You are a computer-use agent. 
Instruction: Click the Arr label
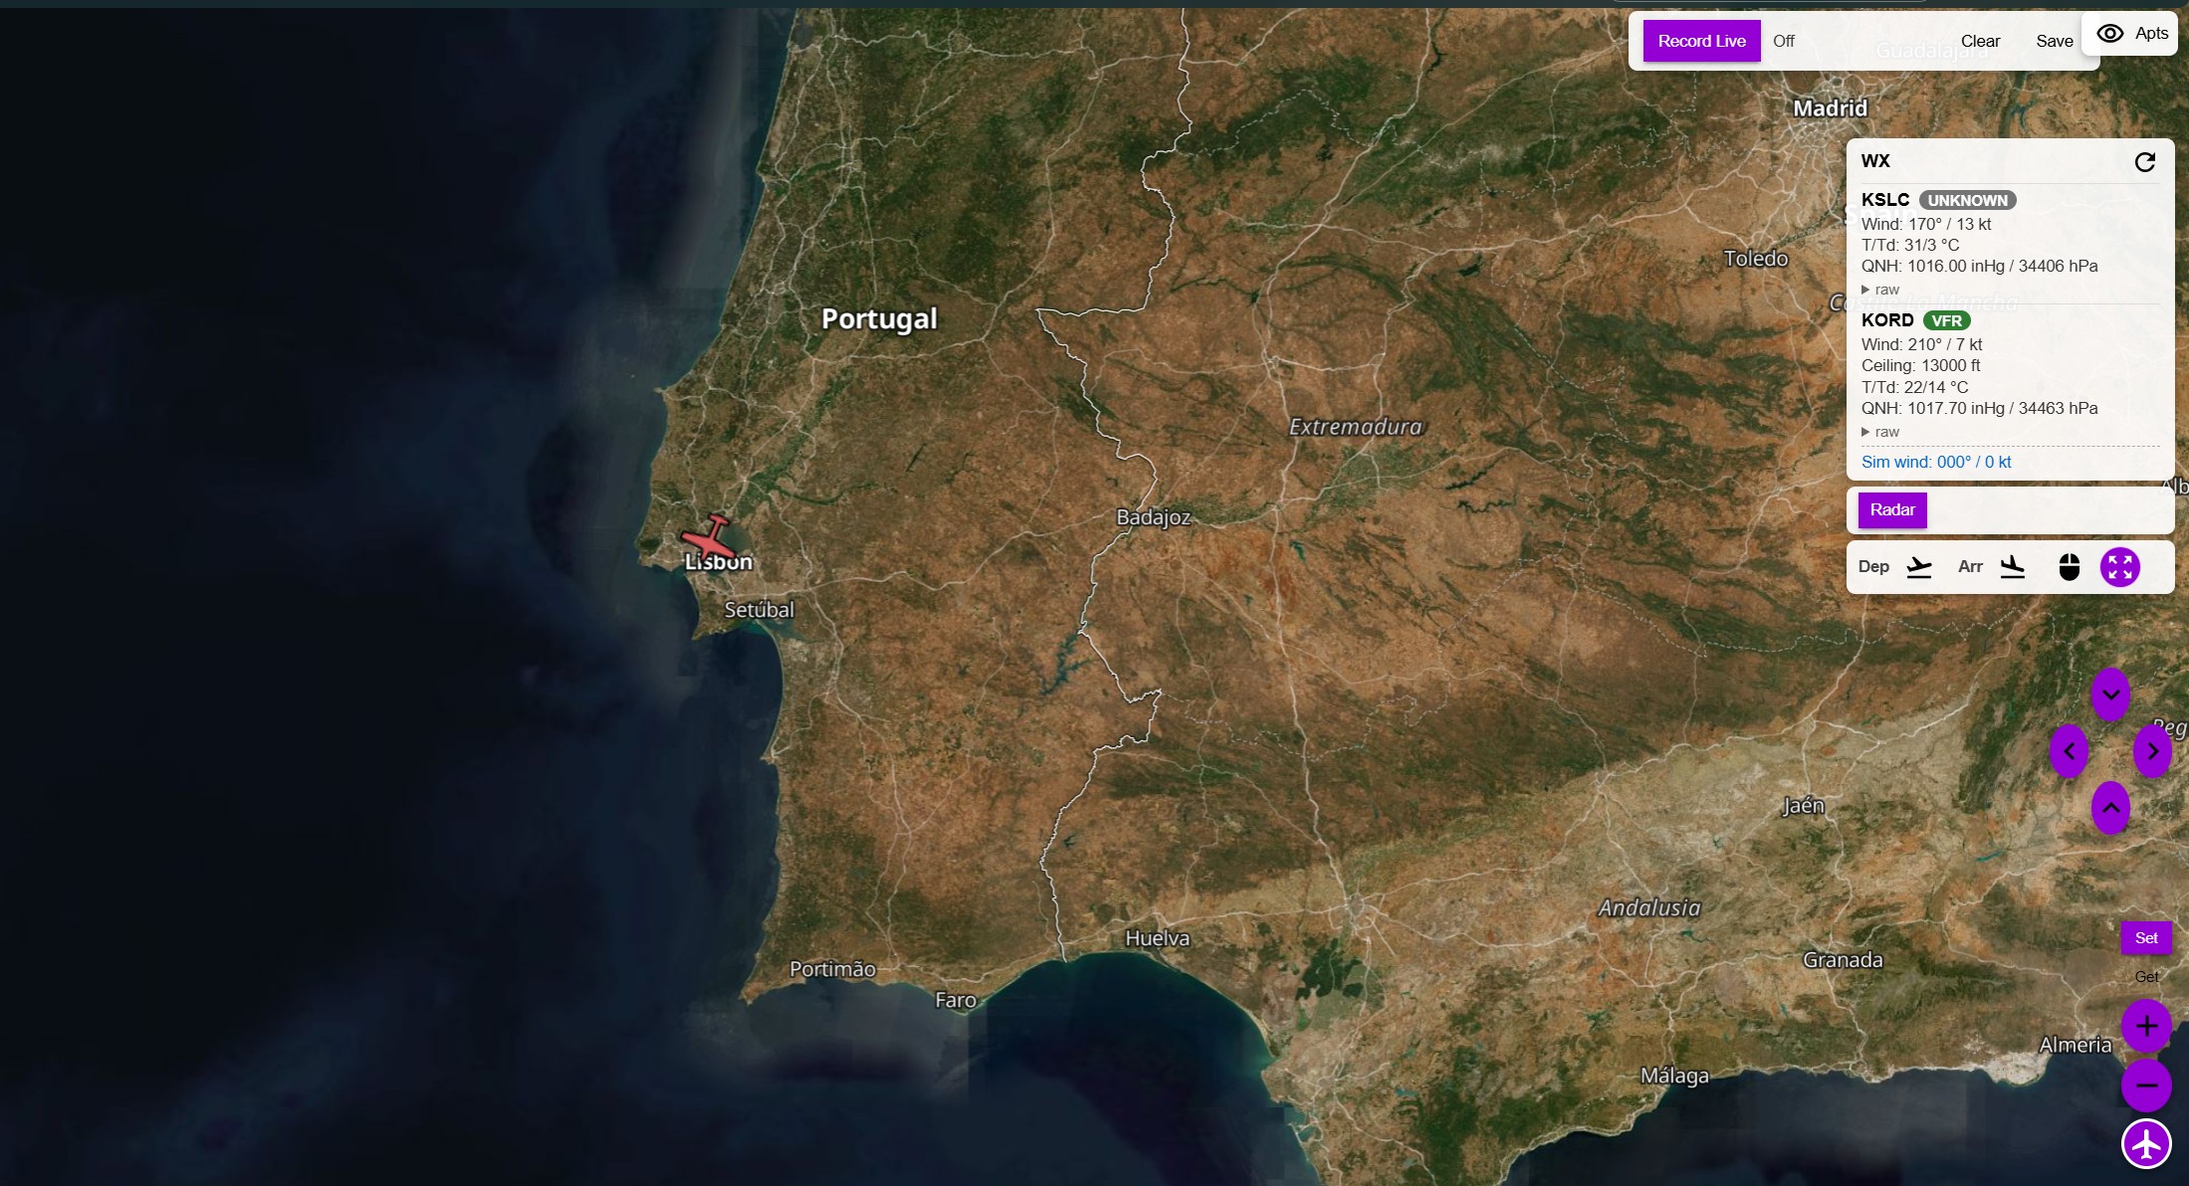click(x=1970, y=566)
